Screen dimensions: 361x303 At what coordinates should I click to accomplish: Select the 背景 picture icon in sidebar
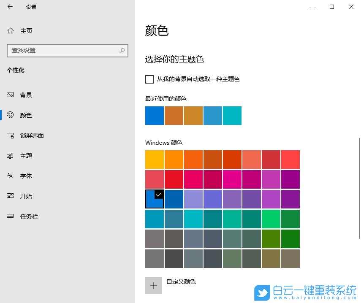point(11,95)
